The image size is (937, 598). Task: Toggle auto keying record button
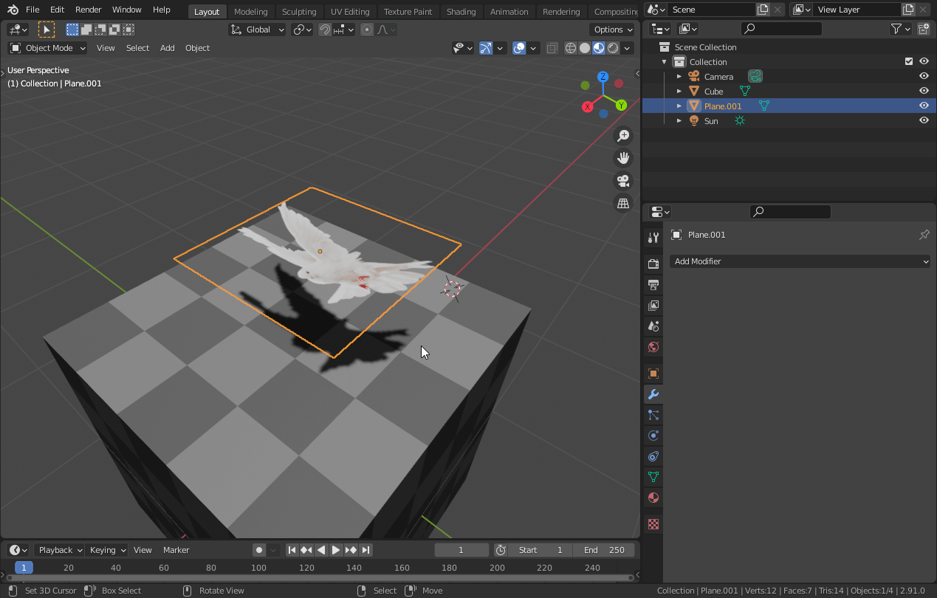click(258, 550)
